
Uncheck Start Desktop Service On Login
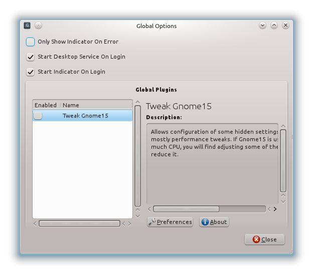pyautogui.click(x=31, y=57)
